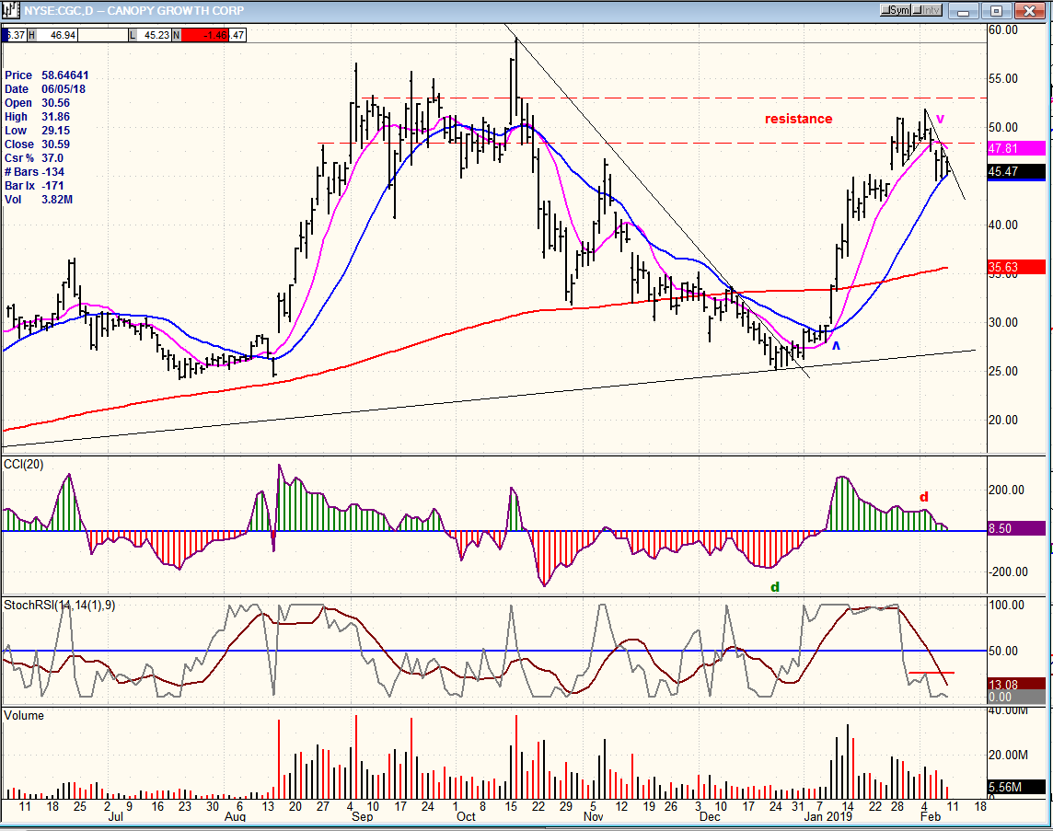Image resolution: width=1053 pixels, height=831 pixels.
Task: Click the Volume subgraph label
Action: coord(24,716)
